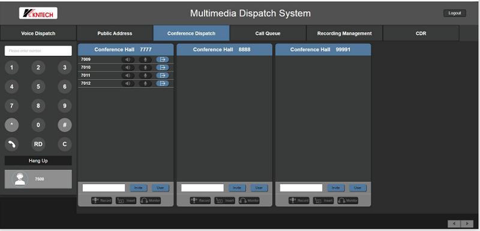Open User list for Hall 8888

(x=259, y=188)
